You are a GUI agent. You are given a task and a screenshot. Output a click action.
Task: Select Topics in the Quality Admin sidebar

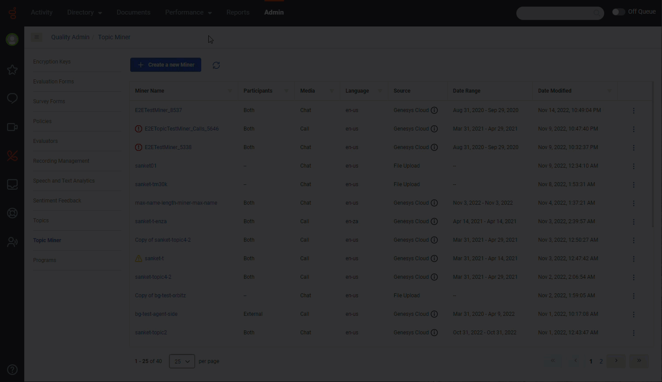[41, 220]
